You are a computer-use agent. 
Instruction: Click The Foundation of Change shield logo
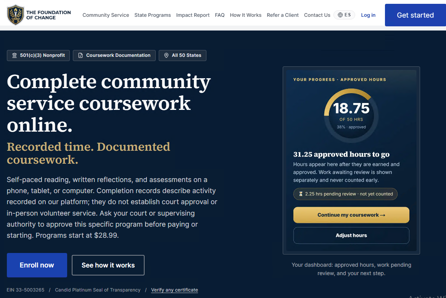click(15, 15)
